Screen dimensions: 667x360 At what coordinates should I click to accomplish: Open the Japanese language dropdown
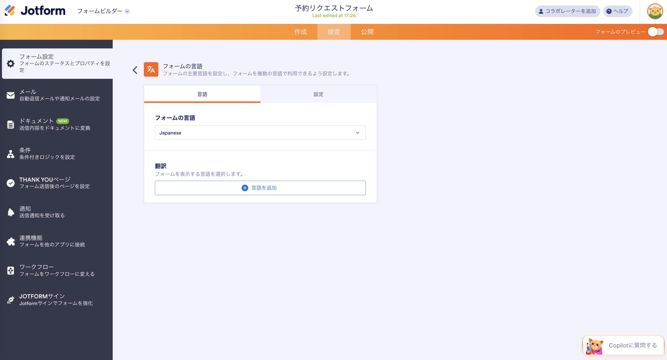(260, 132)
